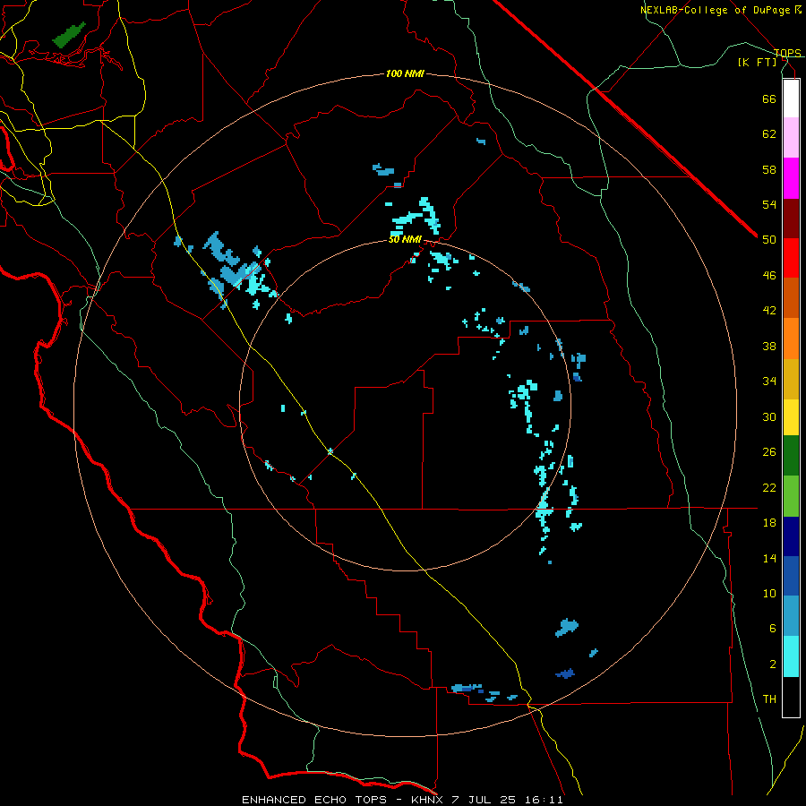Select legend value 62
This screenshot has height=806, width=806.
[769, 134]
